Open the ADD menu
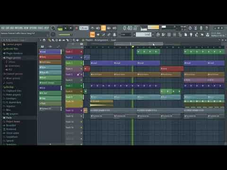Viewport: 227px width, 170px height. pos(12,28)
